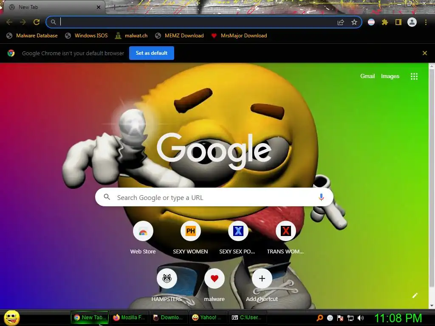
Task: Open the network tray icon
Action: 350,318
